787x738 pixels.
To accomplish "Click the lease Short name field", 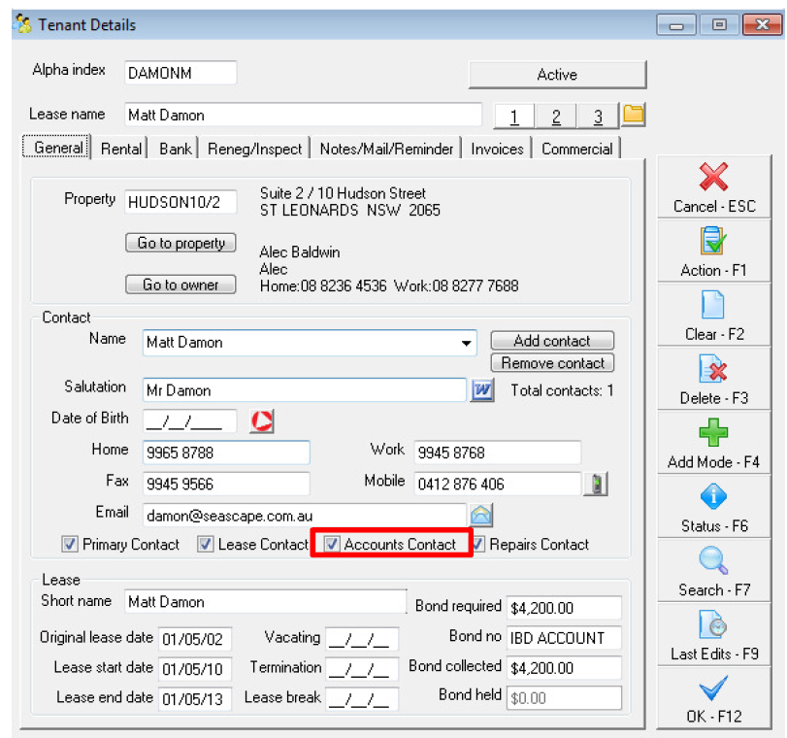I will [265, 601].
